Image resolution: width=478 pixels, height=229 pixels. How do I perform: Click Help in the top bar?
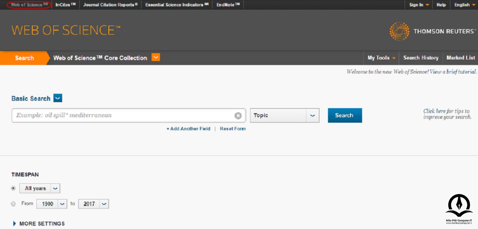tap(441, 5)
